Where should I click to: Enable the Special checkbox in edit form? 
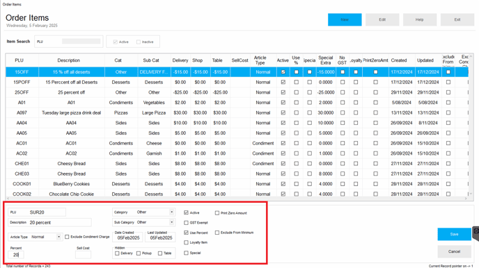[186, 253]
